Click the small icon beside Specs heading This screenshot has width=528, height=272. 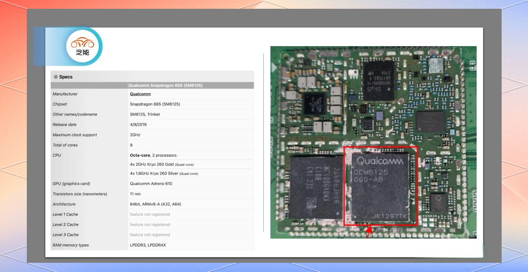tap(55, 77)
